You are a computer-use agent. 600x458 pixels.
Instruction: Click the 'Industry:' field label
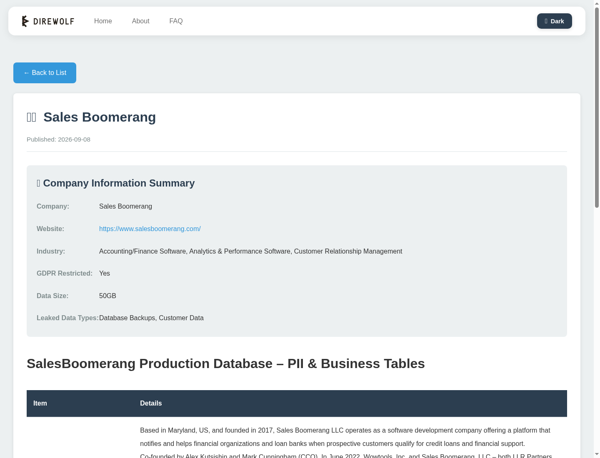pyautogui.click(x=51, y=251)
